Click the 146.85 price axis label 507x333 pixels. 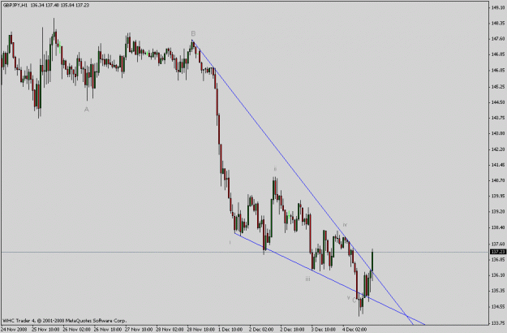click(x=498, y=54)
